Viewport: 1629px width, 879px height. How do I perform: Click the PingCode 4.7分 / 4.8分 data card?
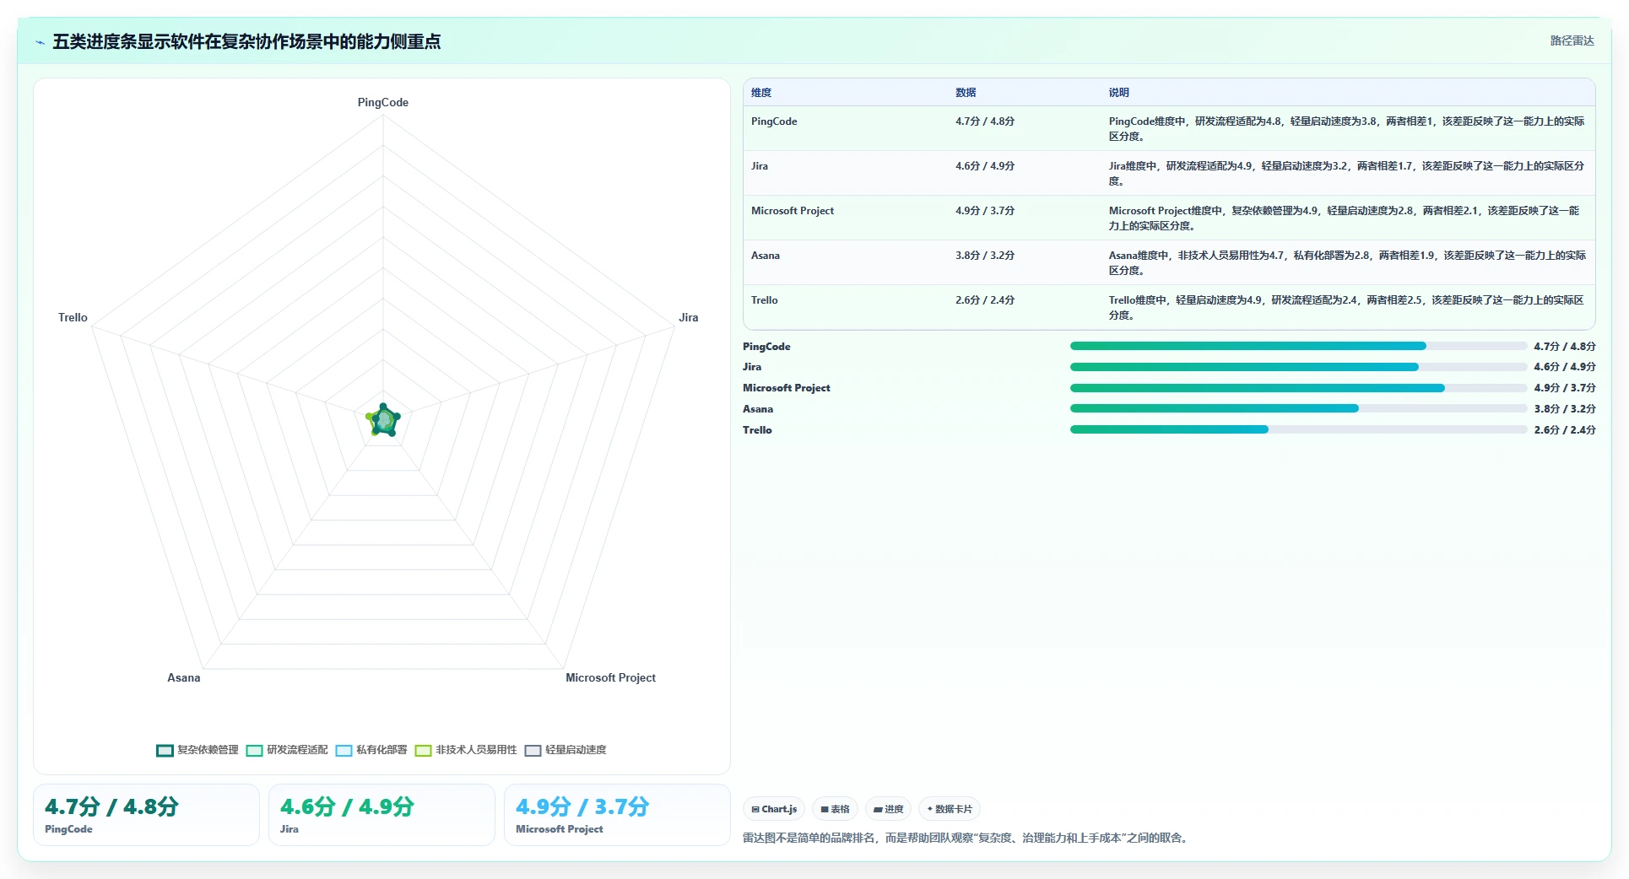(146, 815)
